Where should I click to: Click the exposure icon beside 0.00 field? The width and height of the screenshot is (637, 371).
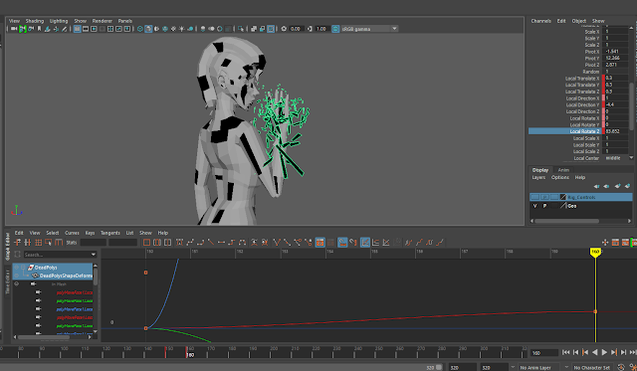click(x=284, y=29)
